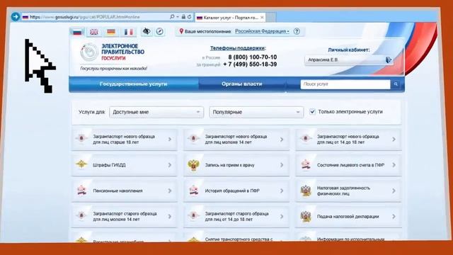Click the slogan Госуслуги прозрачны как никогда

pos(113,69)
